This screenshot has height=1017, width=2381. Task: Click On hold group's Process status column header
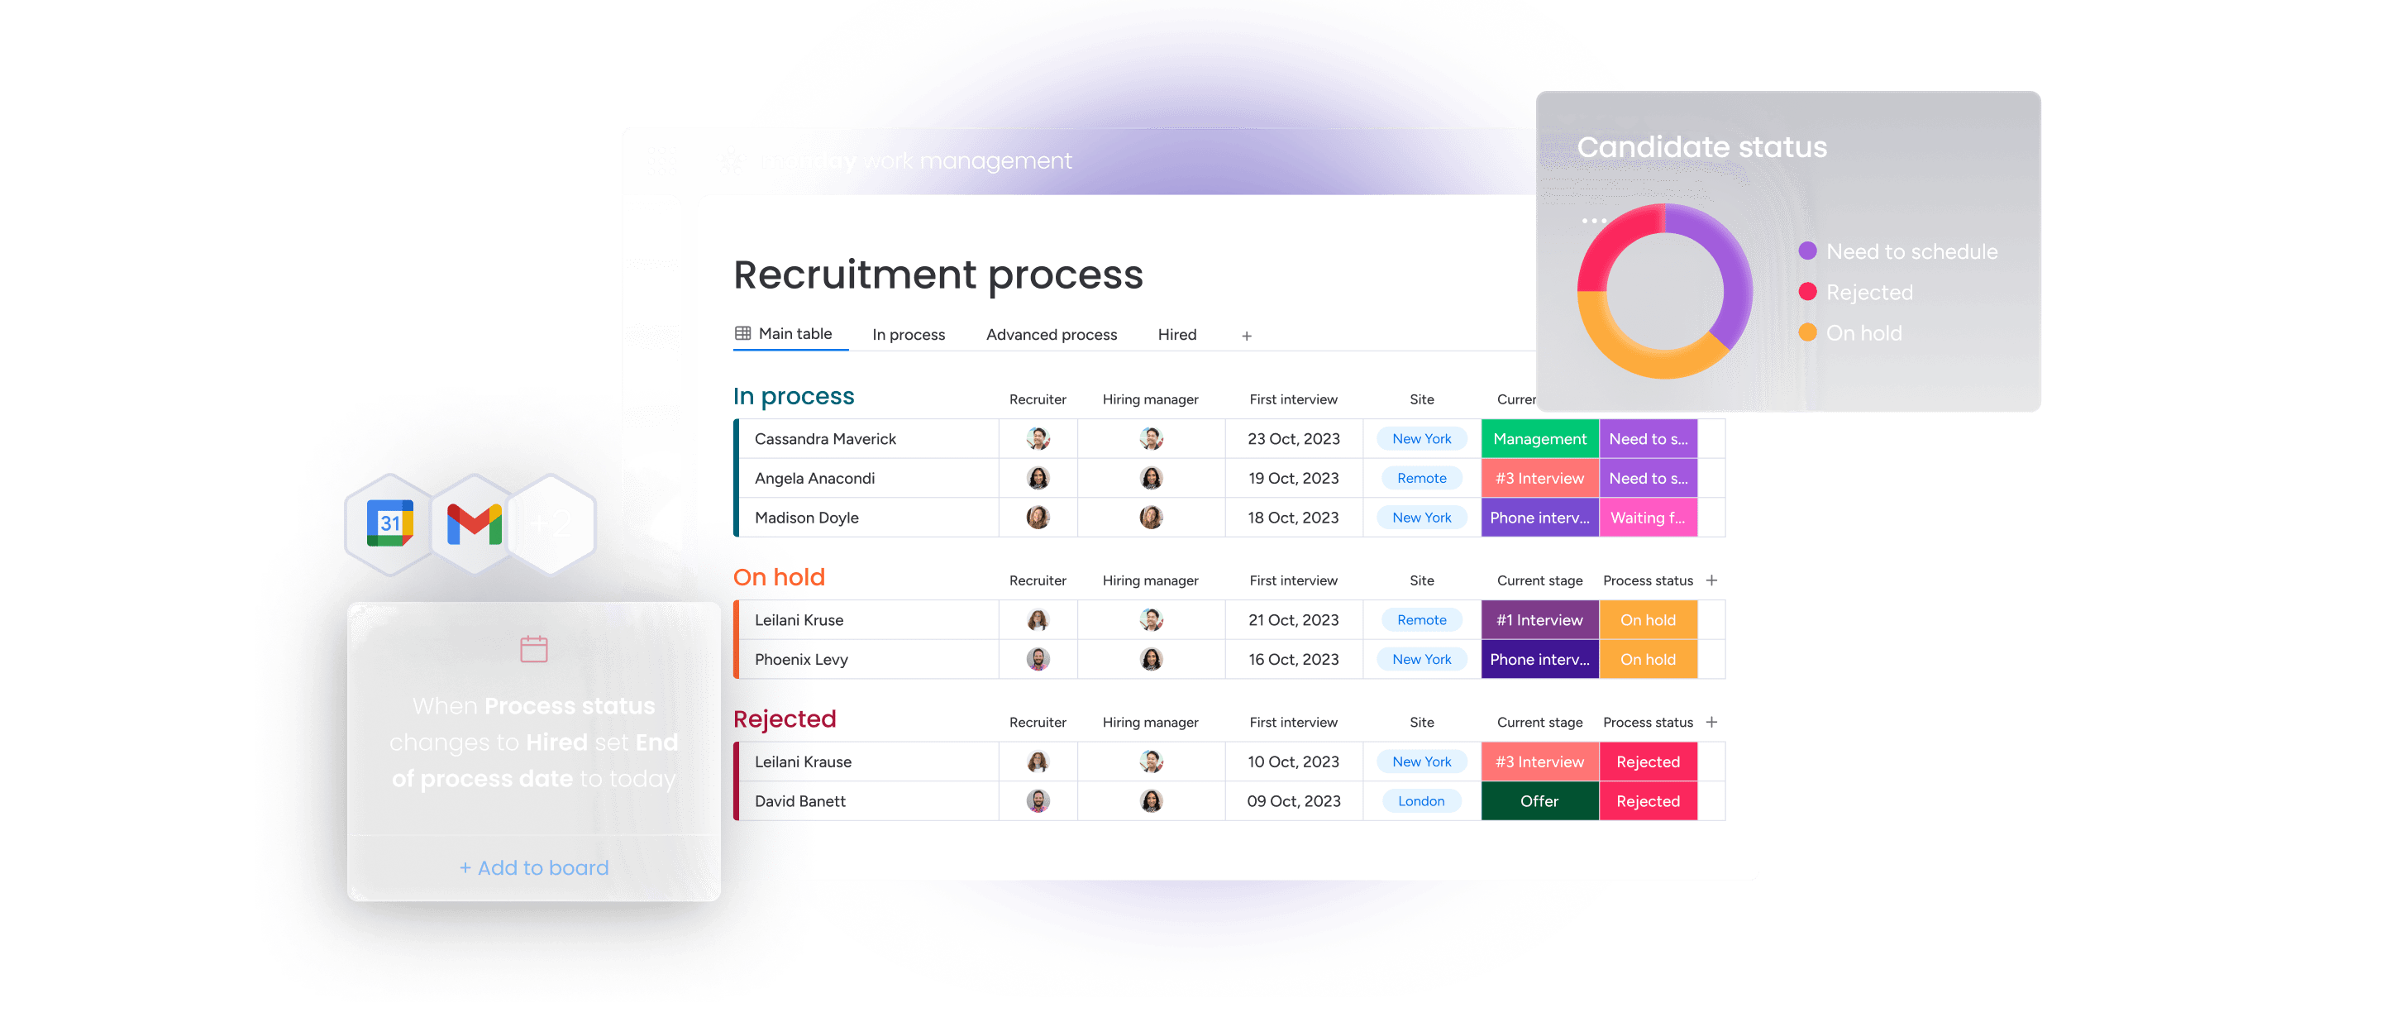tap(1647, 580)
